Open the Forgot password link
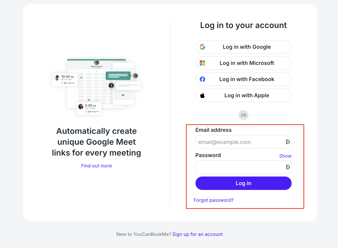The image size is (338, 248). pyautogui.click(x=213, y=200)
